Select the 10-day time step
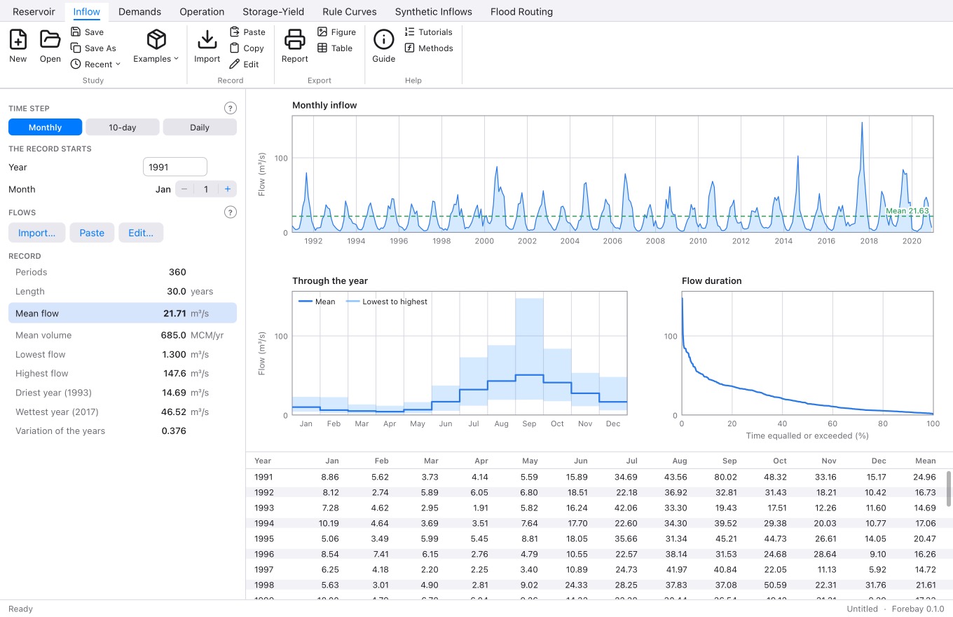 pyautogui.click(x=123, y=127)
